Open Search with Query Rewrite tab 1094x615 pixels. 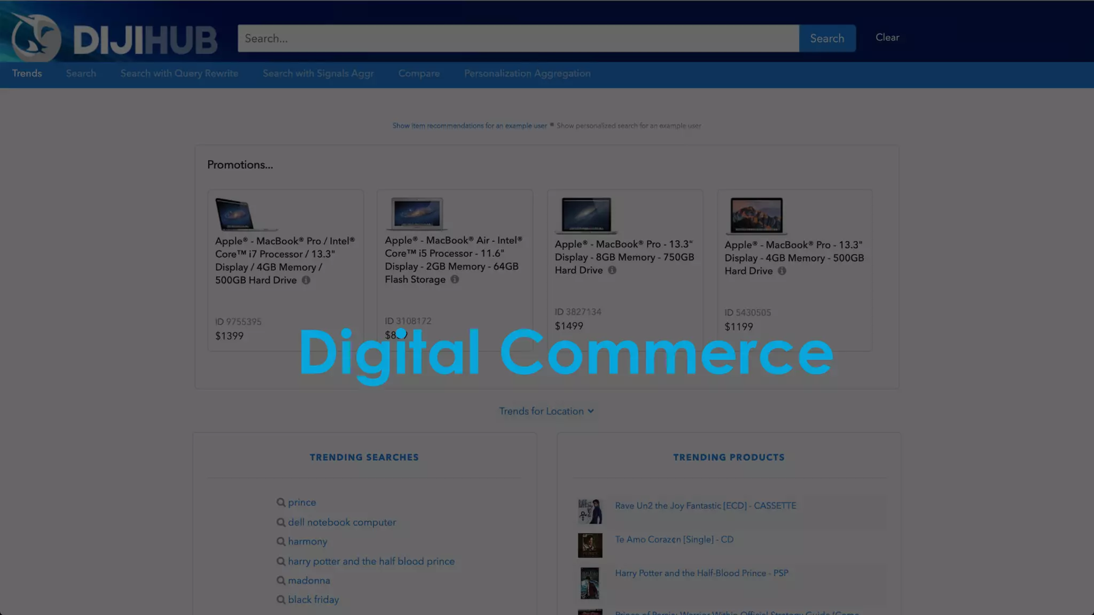click(x=179, y=74)
